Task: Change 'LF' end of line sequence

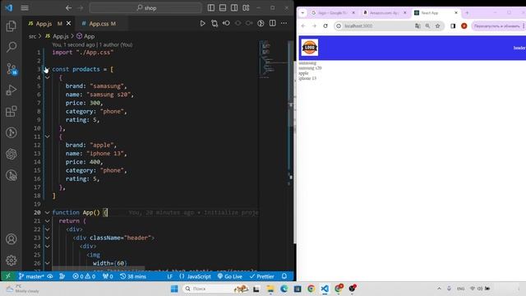Action: pyautogui.click(x=170, y=276)
